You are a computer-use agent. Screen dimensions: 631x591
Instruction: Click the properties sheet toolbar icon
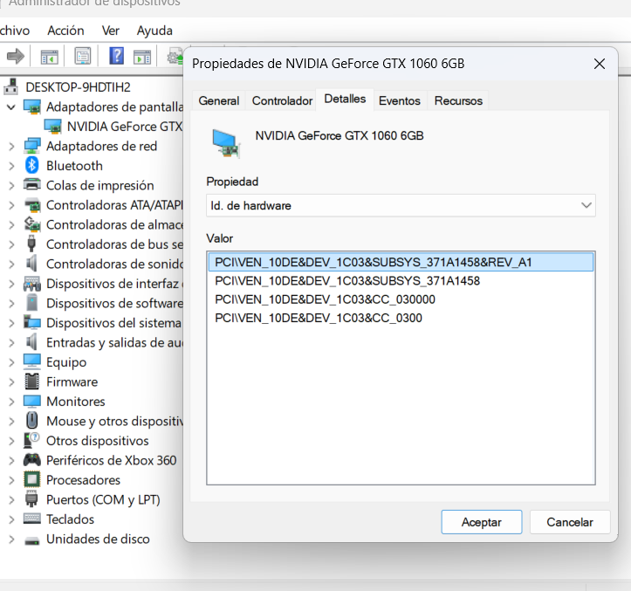[83, 57]
